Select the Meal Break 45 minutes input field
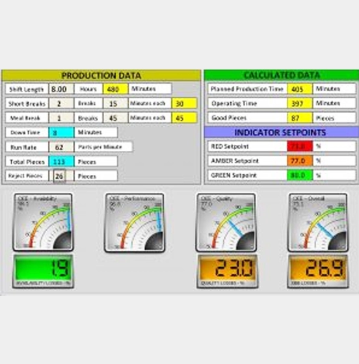This screenshot has height=364, width=359. tap(115, 118)
